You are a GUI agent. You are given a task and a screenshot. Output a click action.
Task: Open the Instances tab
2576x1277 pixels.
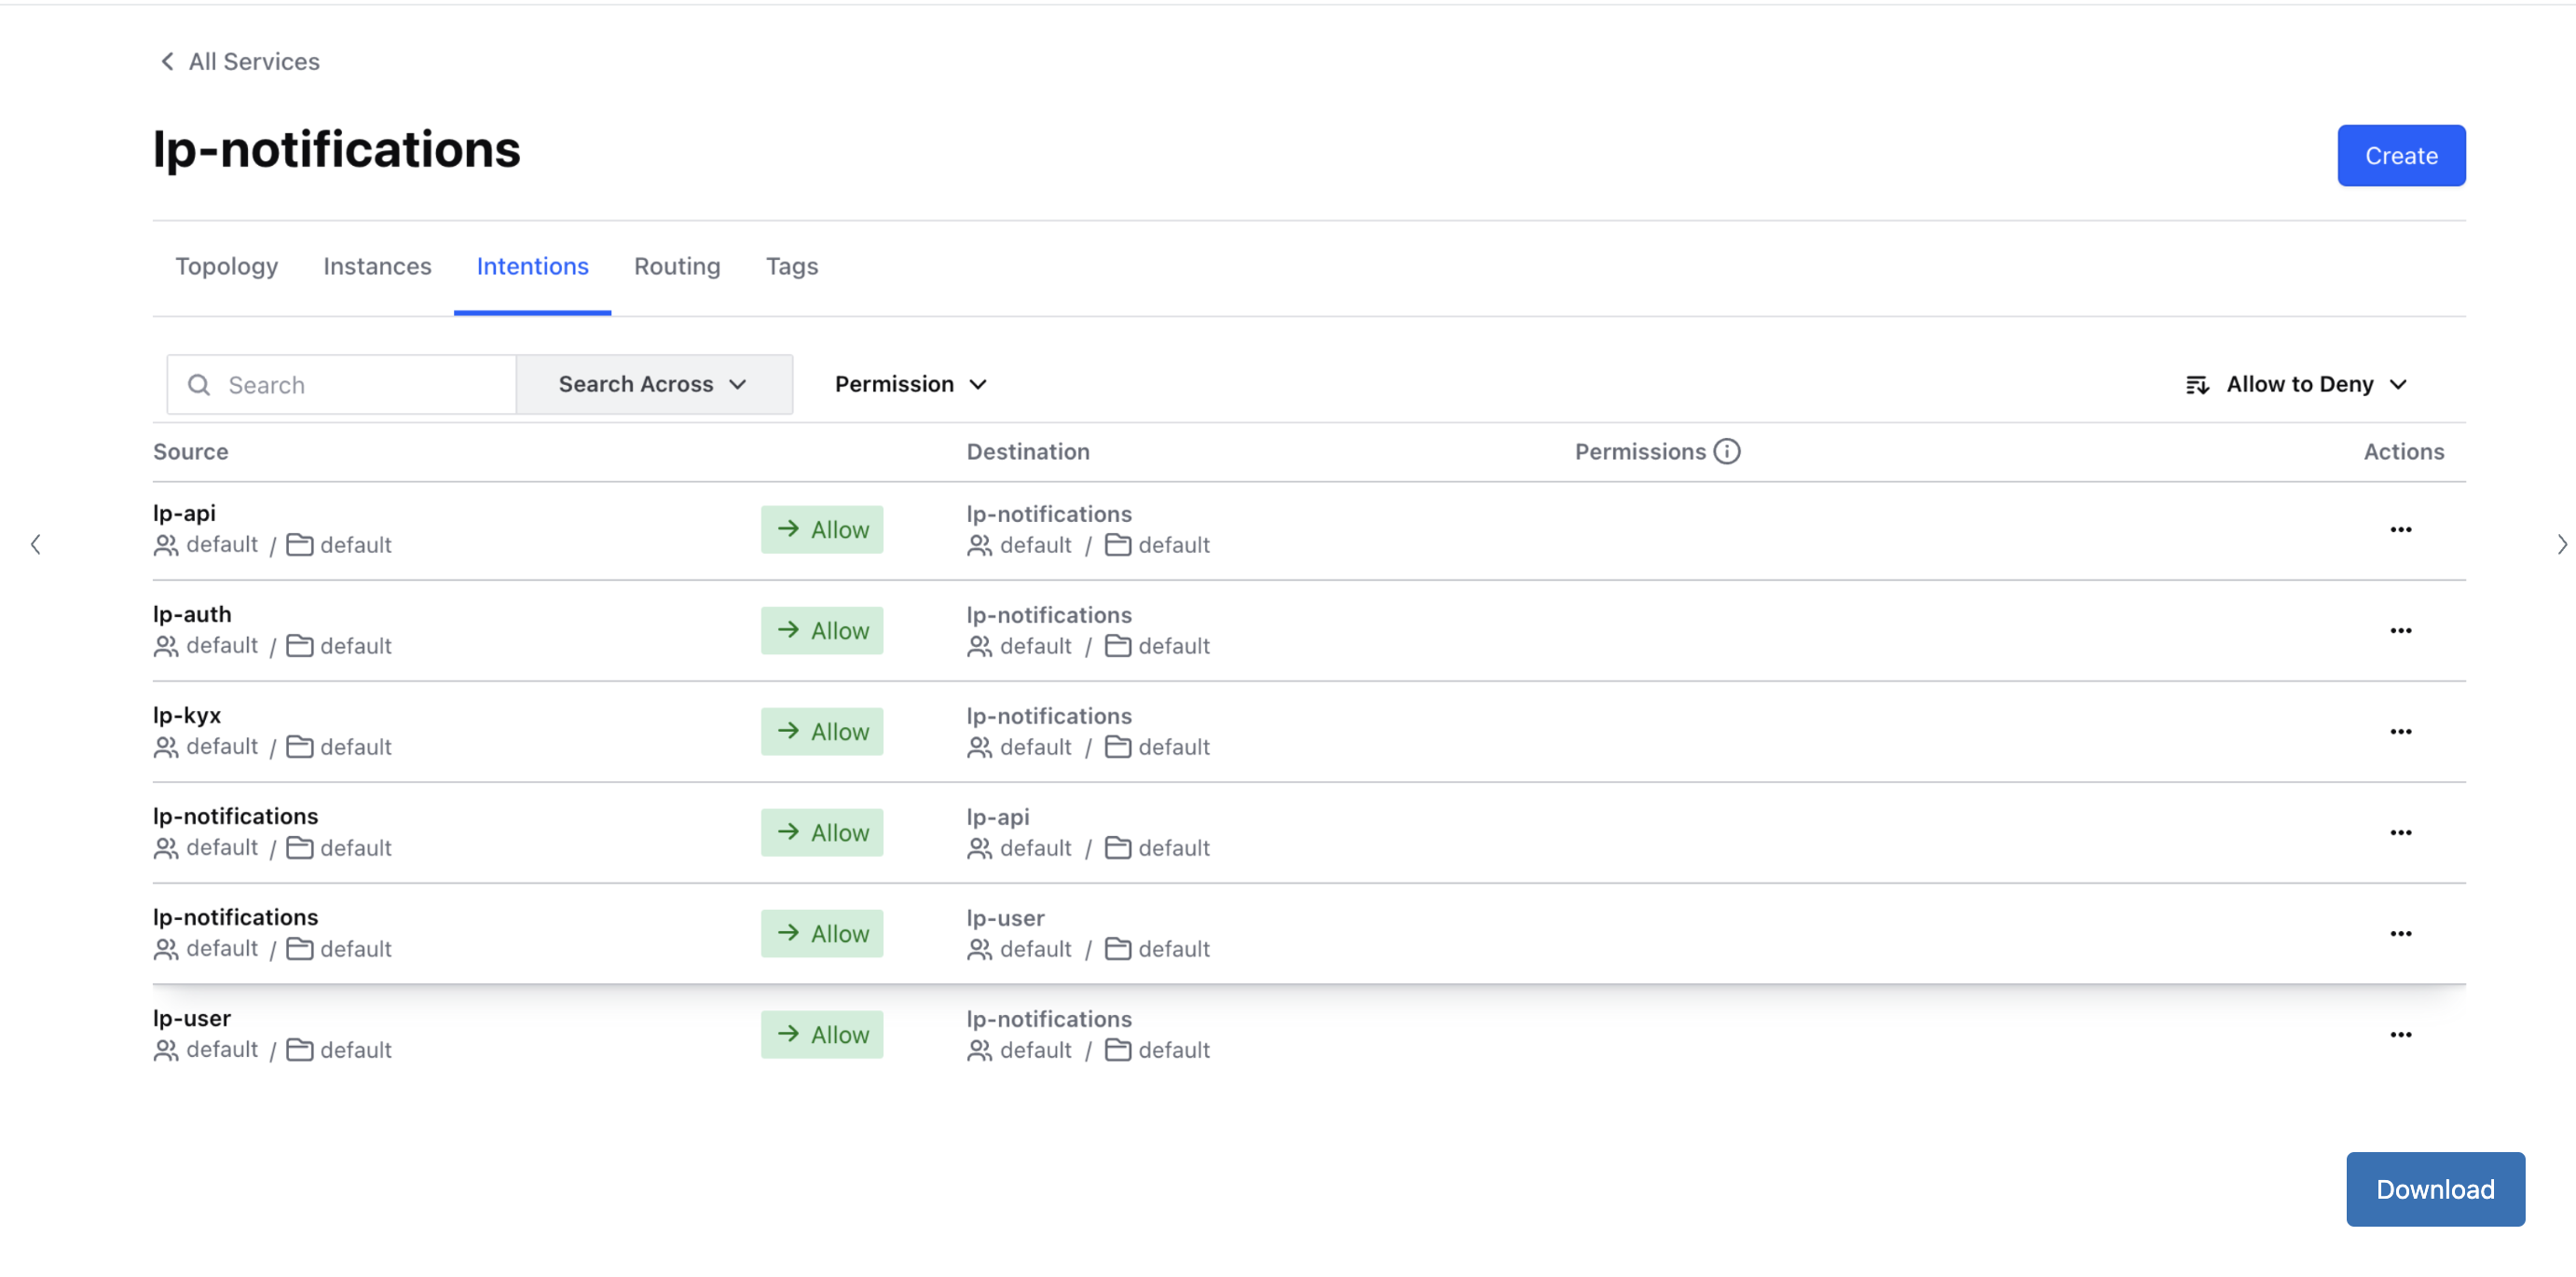377,267
